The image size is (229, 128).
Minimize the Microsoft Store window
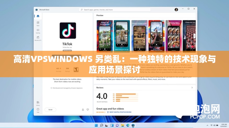point(183,9)
